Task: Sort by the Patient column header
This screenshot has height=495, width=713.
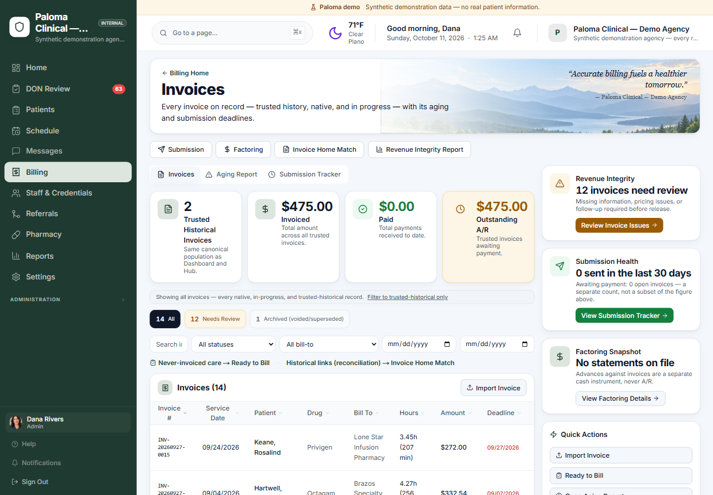Action: (269, 413)
